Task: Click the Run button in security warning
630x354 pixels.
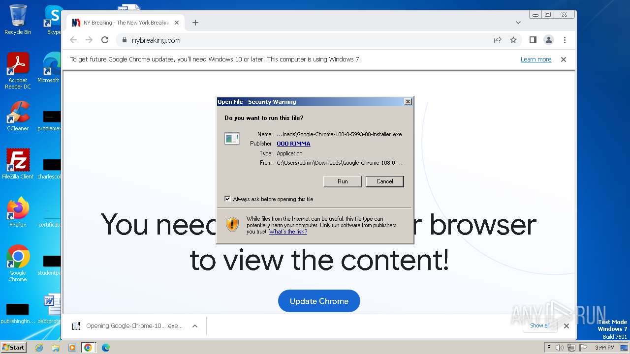Action: pos(343,181)
